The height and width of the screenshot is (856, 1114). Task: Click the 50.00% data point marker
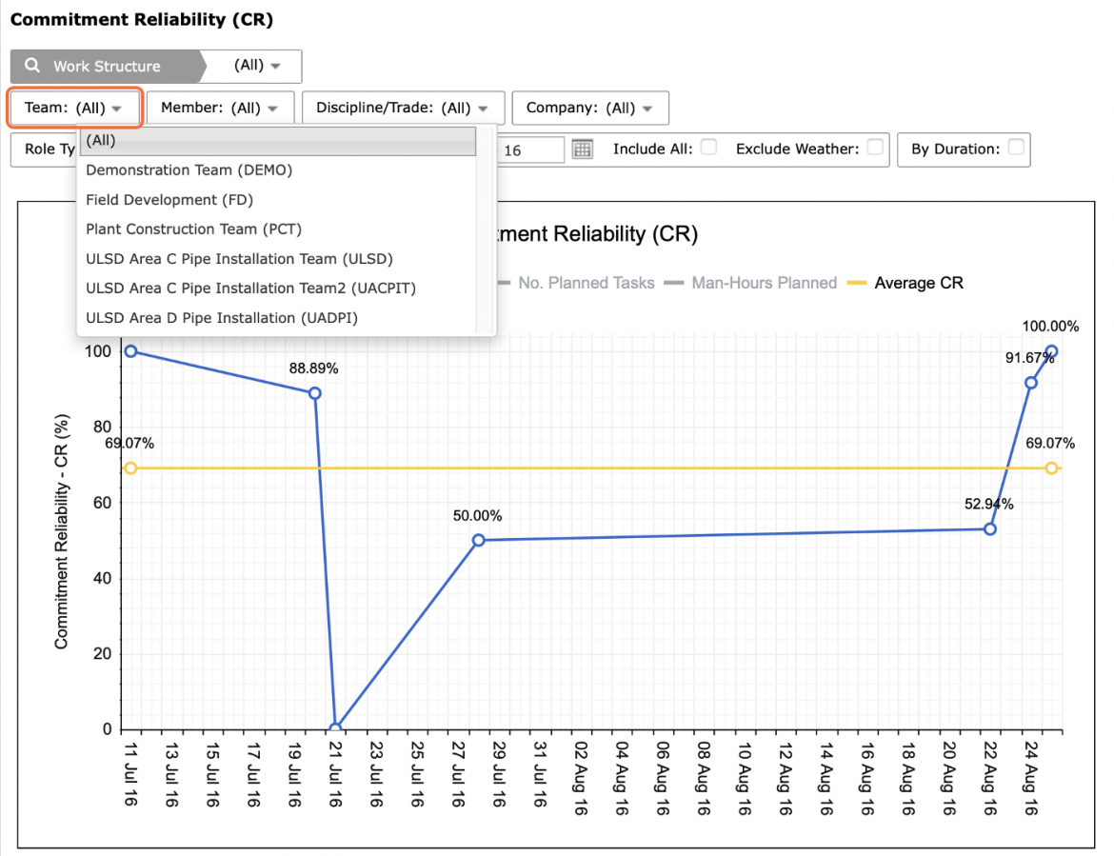[x=478, y=540]
